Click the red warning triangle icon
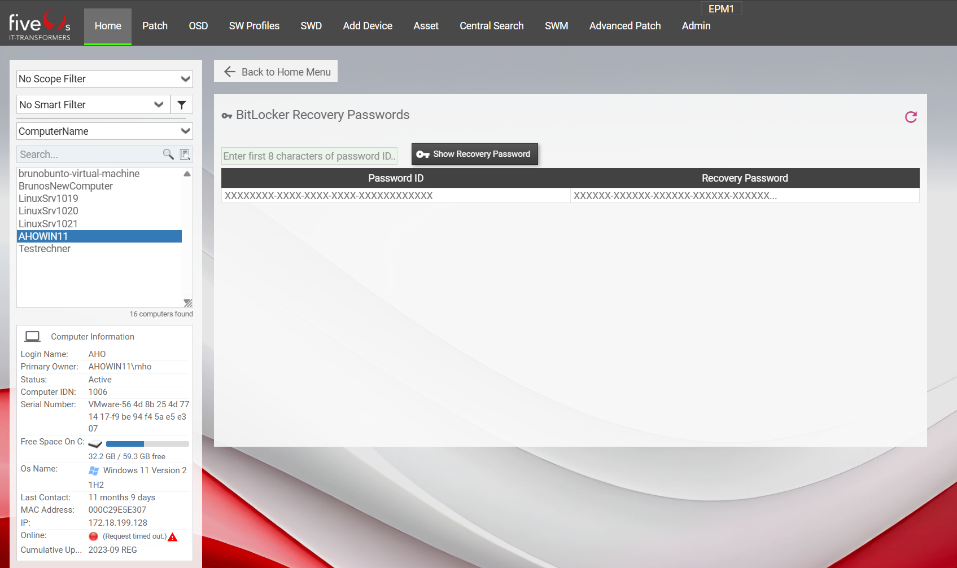The height and width of the screenshot is (568, 957). click(173, 537)
